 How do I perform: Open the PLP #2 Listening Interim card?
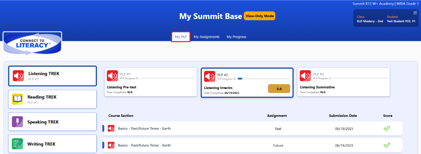(247, 83)
